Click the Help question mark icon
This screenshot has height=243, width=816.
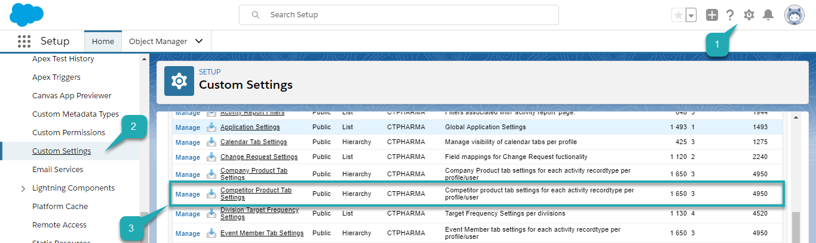730,15
